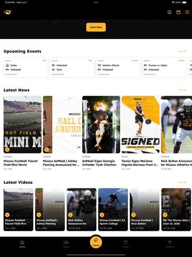
Task: Tap the three-dot multitasking indicator
Action: (96, 3)
